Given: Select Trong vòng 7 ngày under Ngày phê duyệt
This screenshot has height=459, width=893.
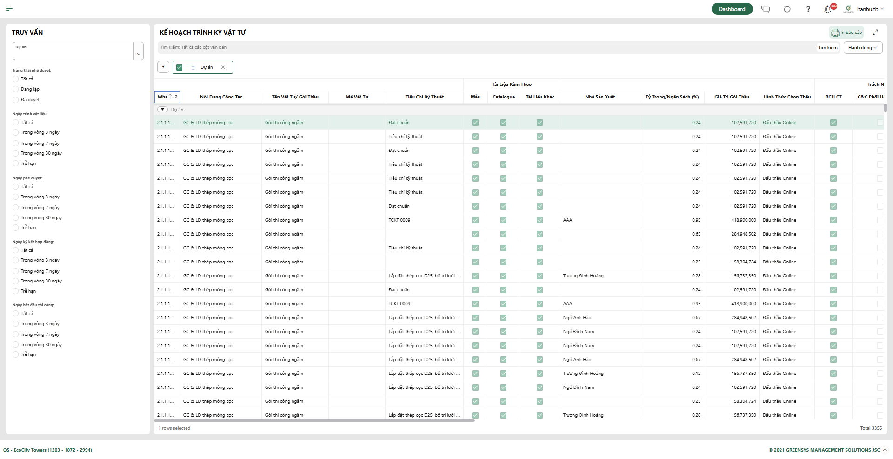Looking at the screenshot, I should coord(16,208).
